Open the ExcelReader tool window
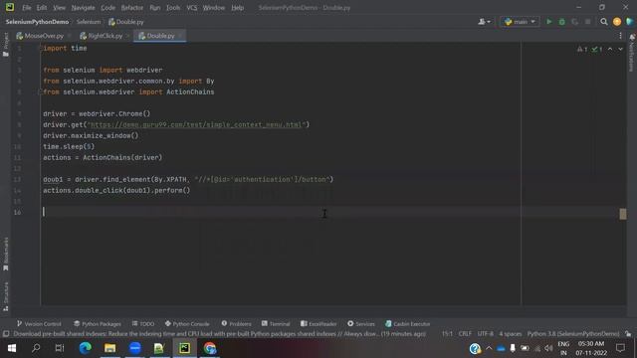 318,323
